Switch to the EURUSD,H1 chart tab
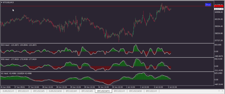 pyautogui.click(x=8, y=91)
